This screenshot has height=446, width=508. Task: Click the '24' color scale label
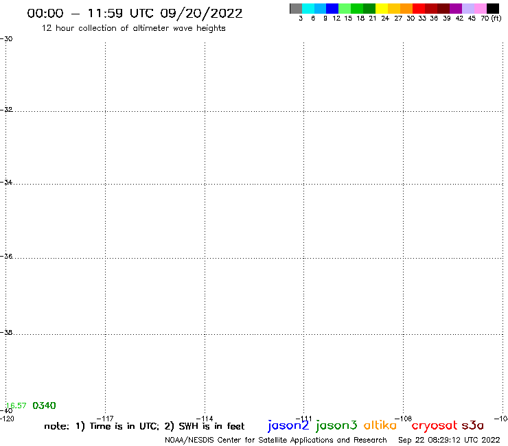[385, 19]
